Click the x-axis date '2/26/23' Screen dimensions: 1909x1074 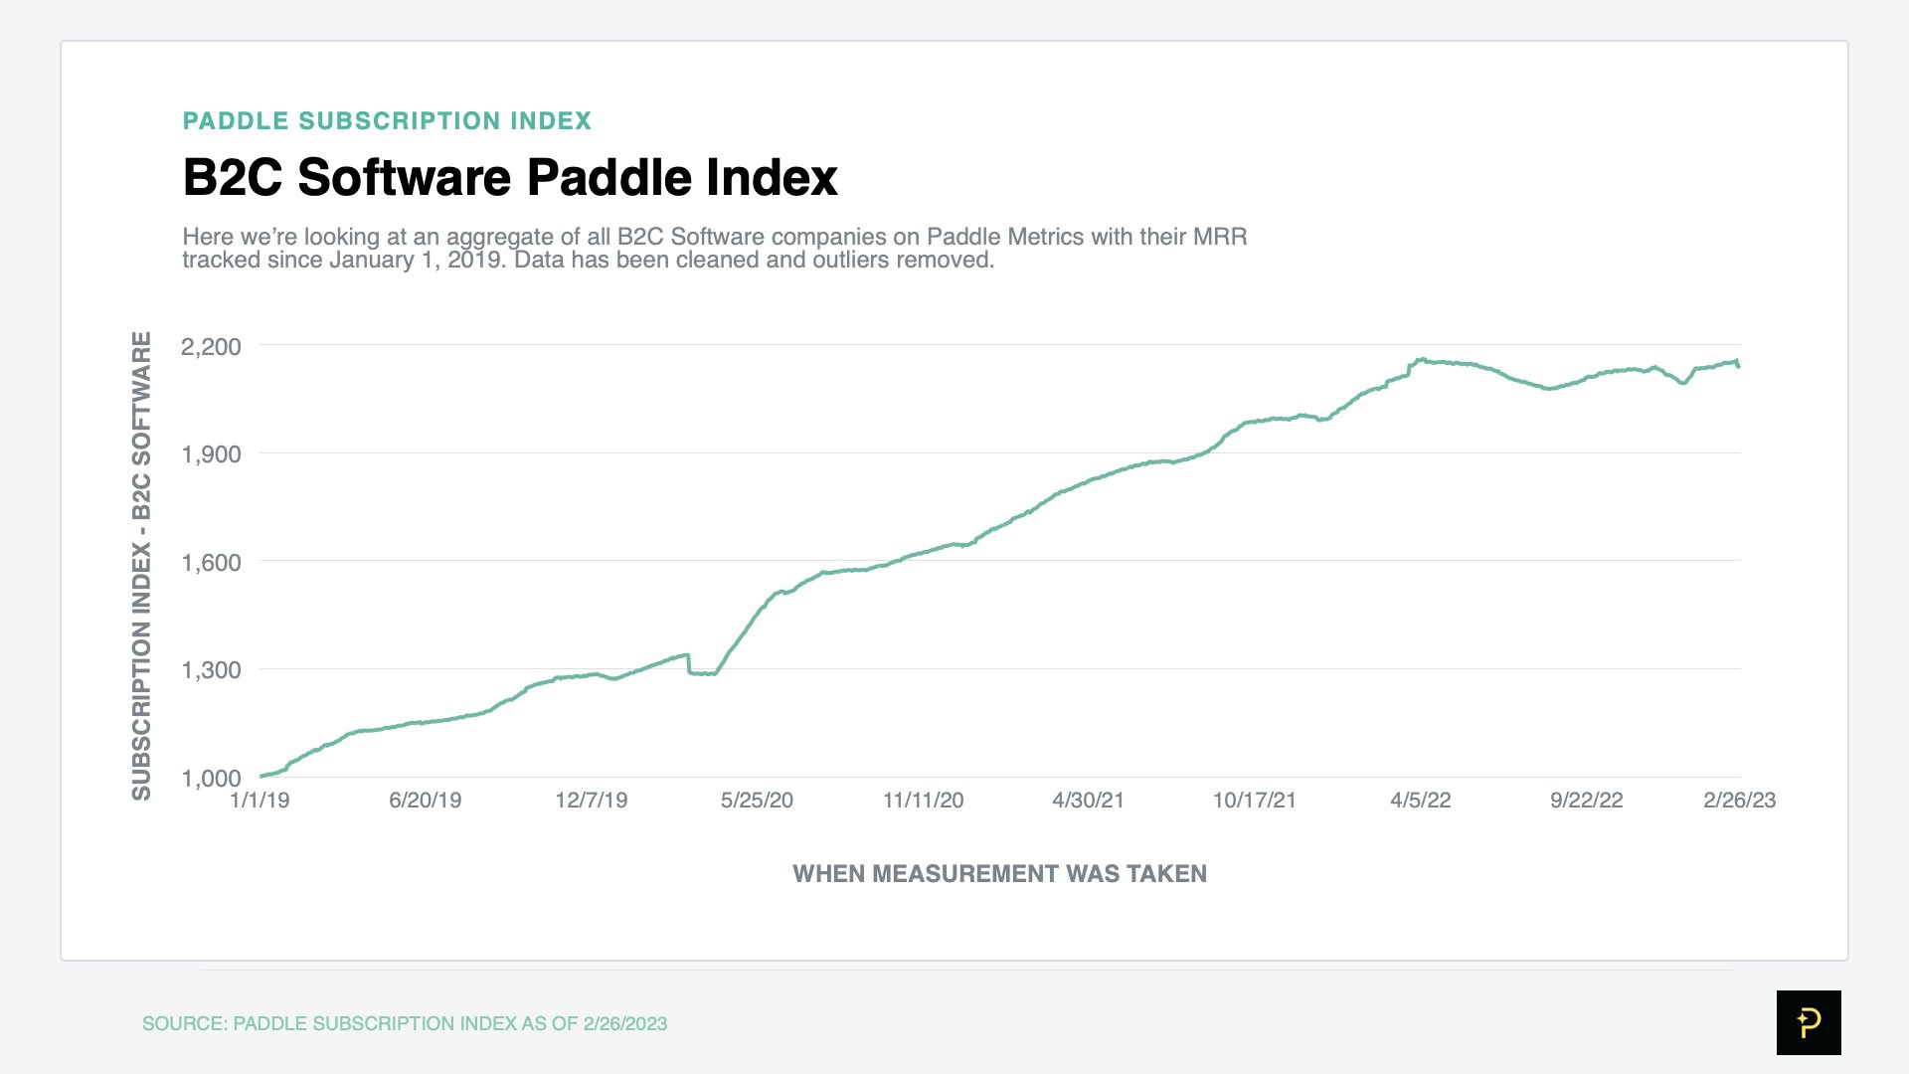point(1740,801)
